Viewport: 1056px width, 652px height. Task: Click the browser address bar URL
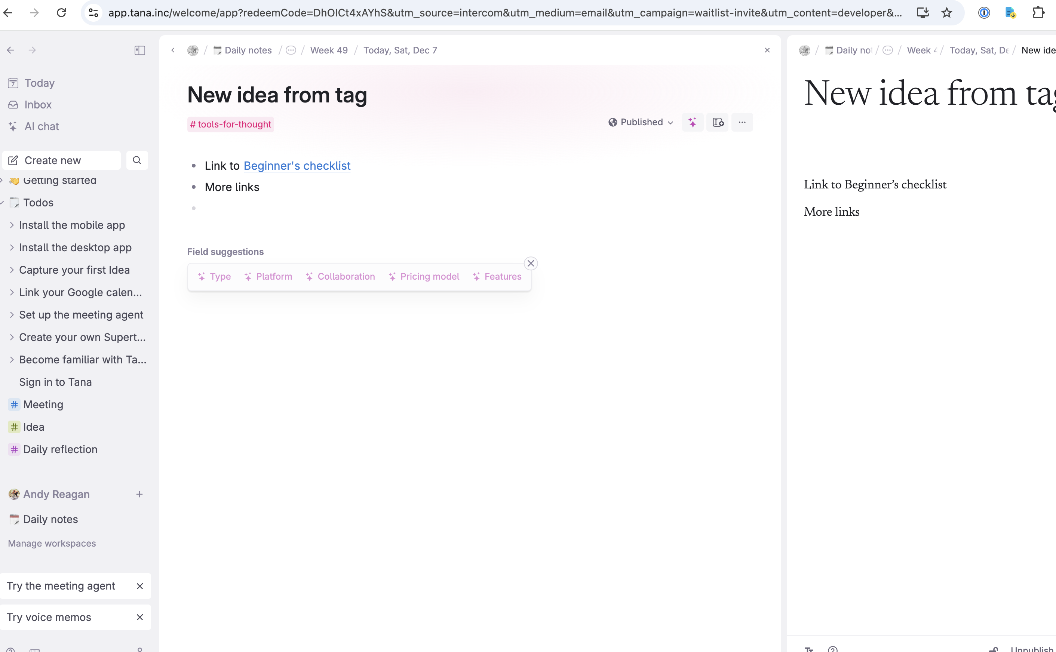click(x=504, y=13)
